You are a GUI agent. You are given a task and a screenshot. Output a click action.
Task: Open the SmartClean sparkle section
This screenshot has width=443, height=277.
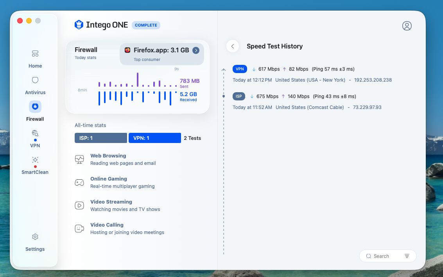click(x=35, y=166)
